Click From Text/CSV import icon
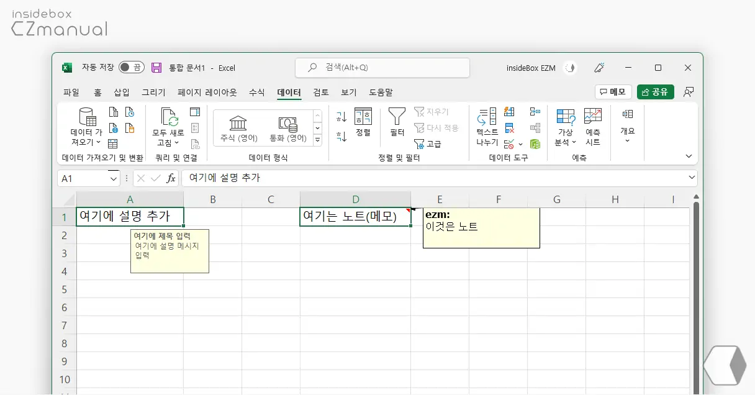Image resolution: width=755 pixels, height=395 pixels. pos(114,112)
